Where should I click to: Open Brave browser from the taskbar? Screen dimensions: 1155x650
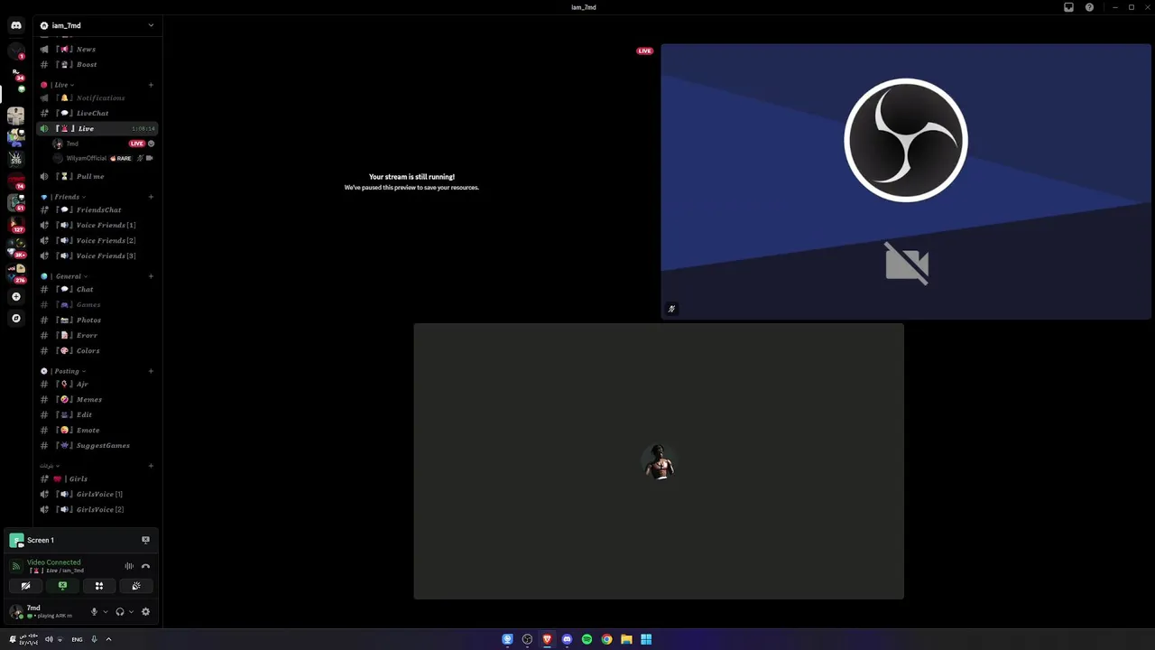[x=547, y=639]
